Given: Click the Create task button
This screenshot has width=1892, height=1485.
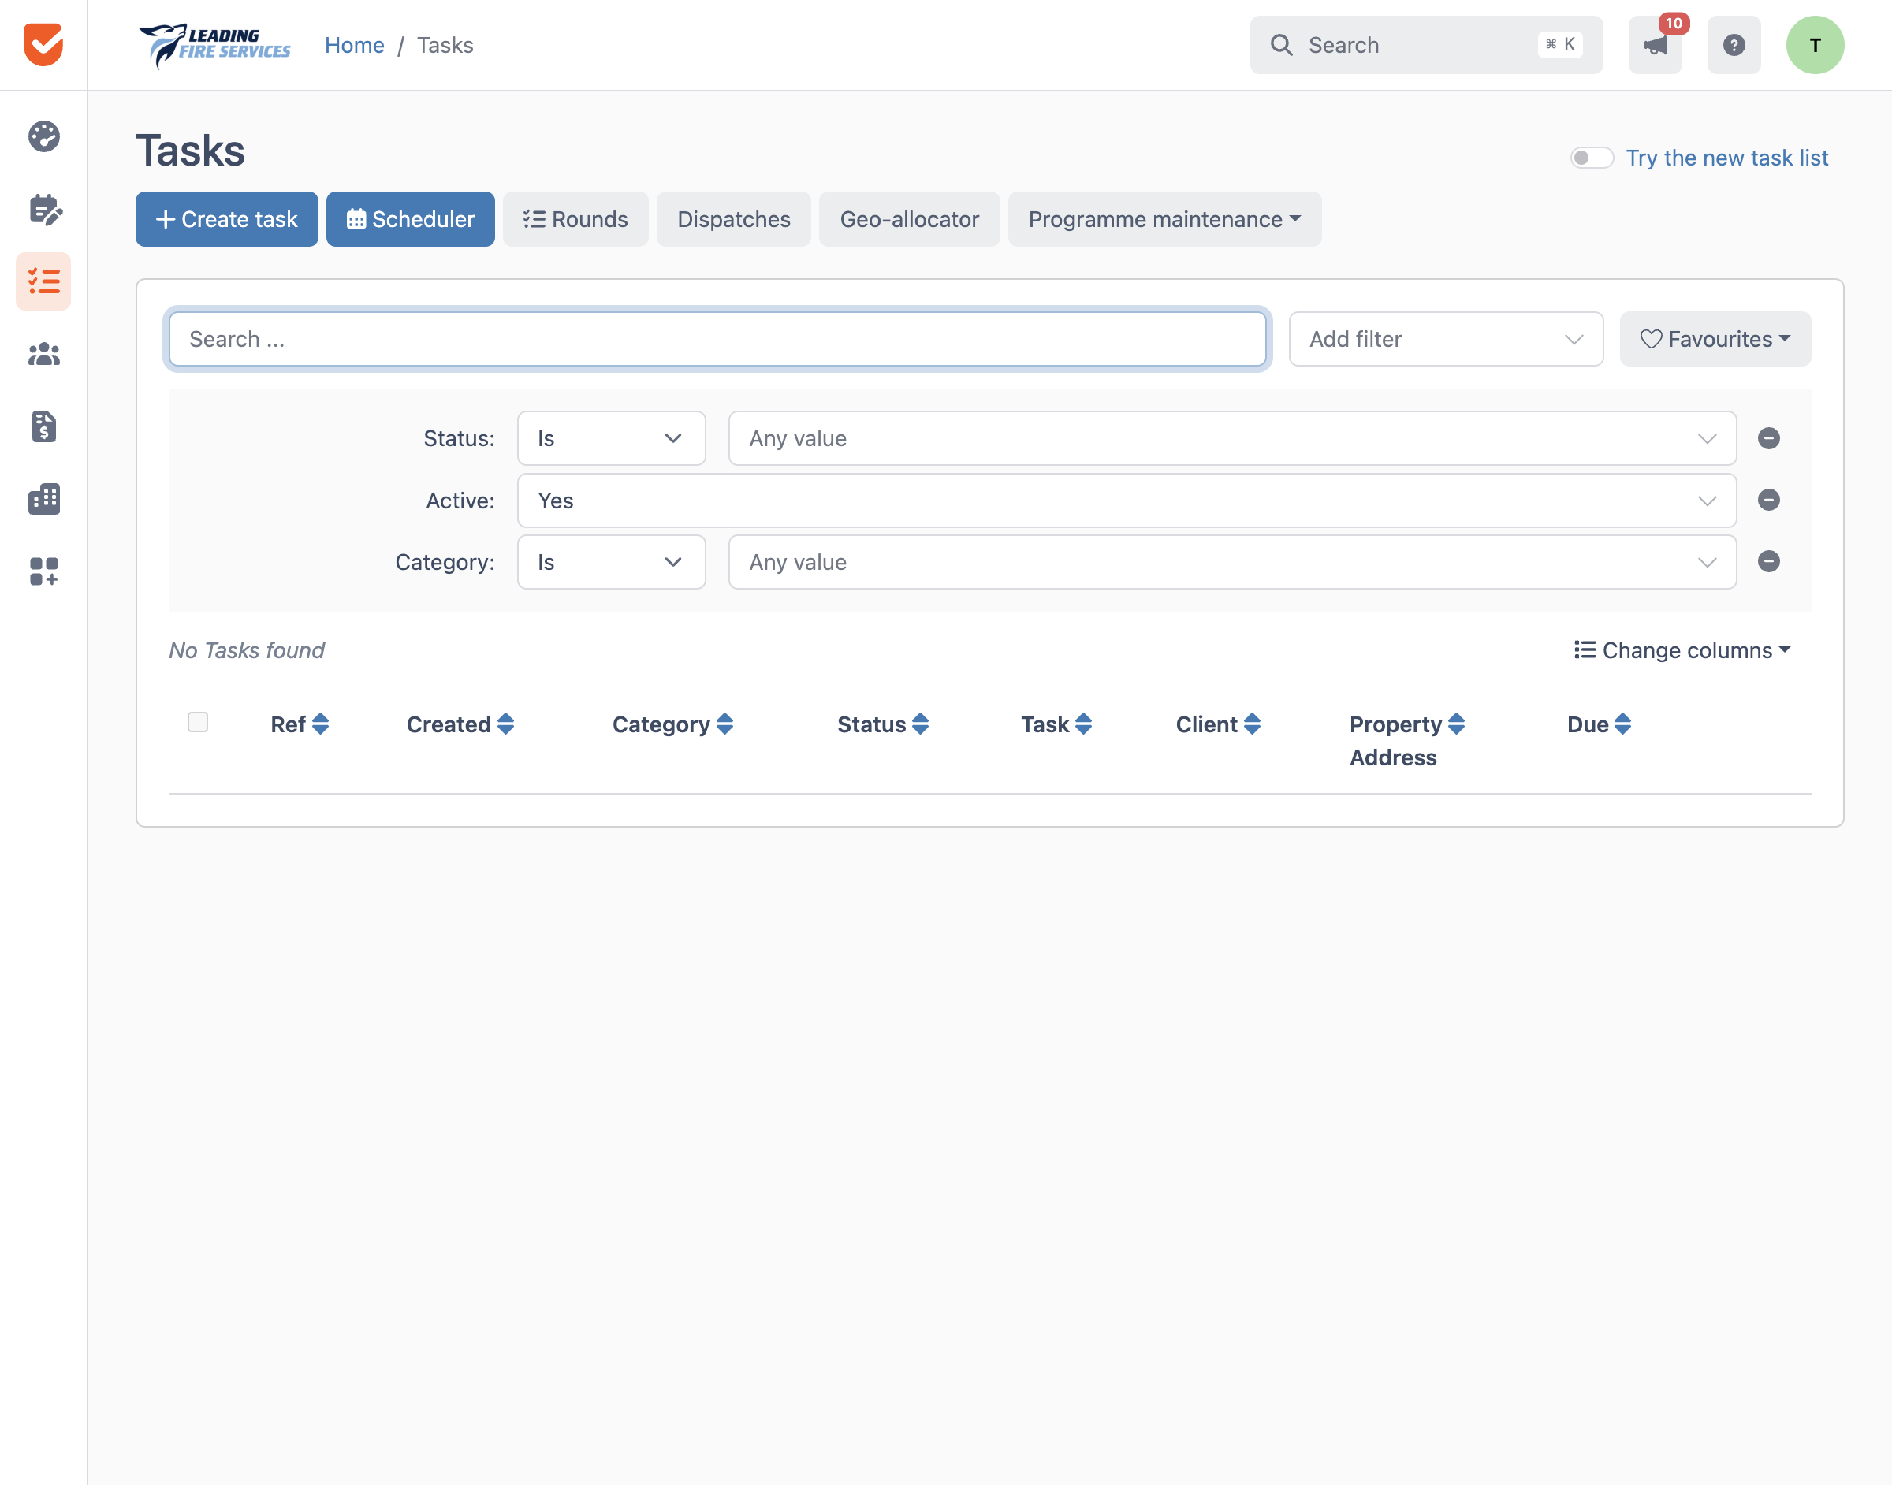Looking at the screenshot, I should pos(227,219).
